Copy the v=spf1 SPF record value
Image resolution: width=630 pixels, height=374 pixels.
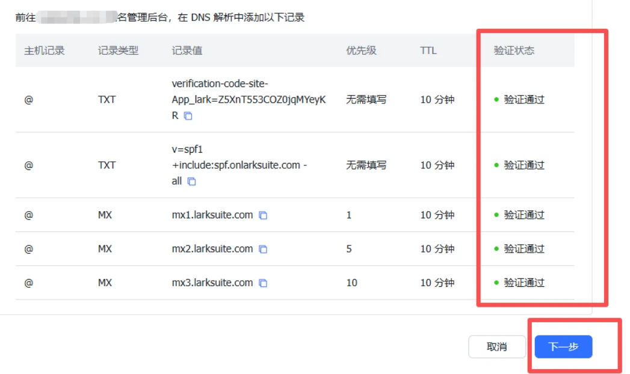pyautogui.click(x=191, y=182)
